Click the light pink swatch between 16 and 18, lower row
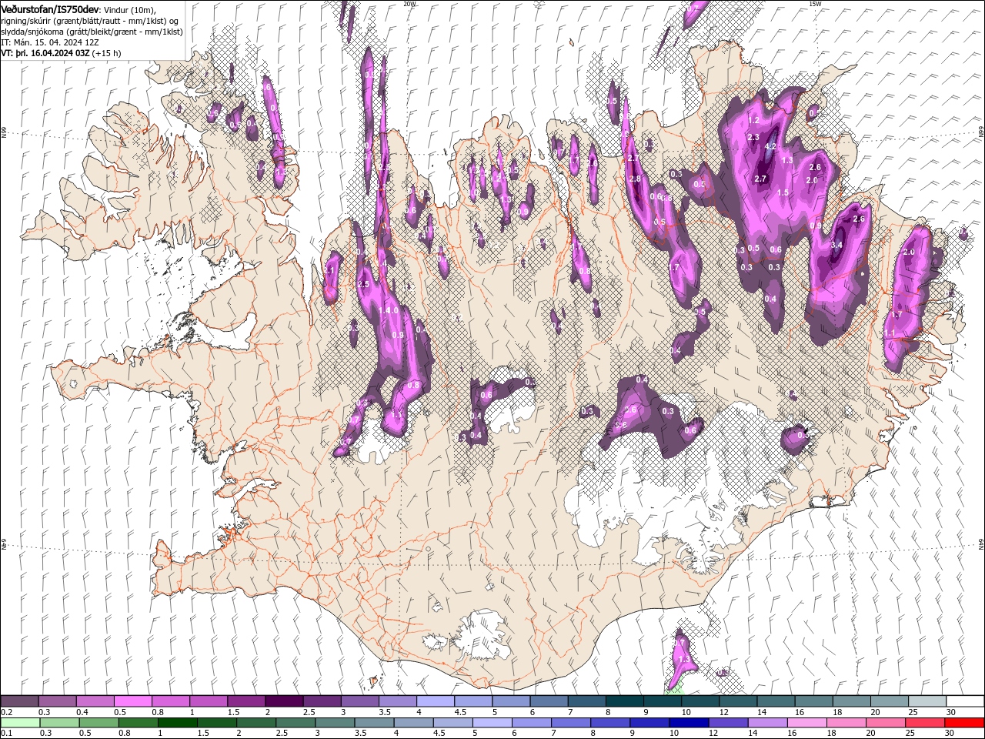The height and width of the screenshot is (739, 985). 808,723
